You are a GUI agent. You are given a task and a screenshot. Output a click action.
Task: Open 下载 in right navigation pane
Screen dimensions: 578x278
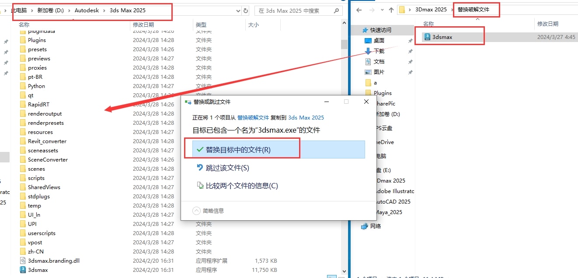click(379, 51)
